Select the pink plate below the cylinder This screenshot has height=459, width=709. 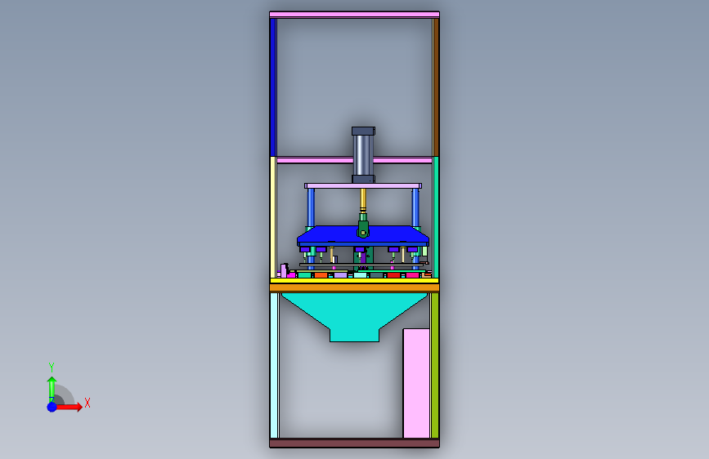tap(363, 185)
